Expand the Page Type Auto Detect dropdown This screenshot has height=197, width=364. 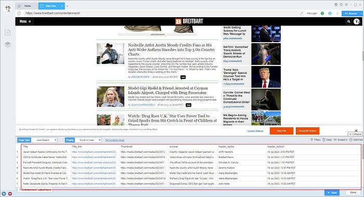click(44, 140)
